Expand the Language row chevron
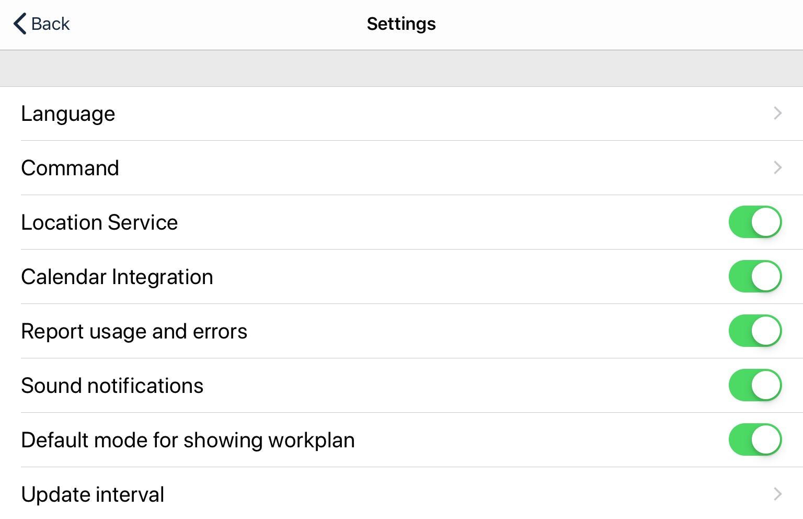Screen dimensions: 803x519 tap(777, 114)
